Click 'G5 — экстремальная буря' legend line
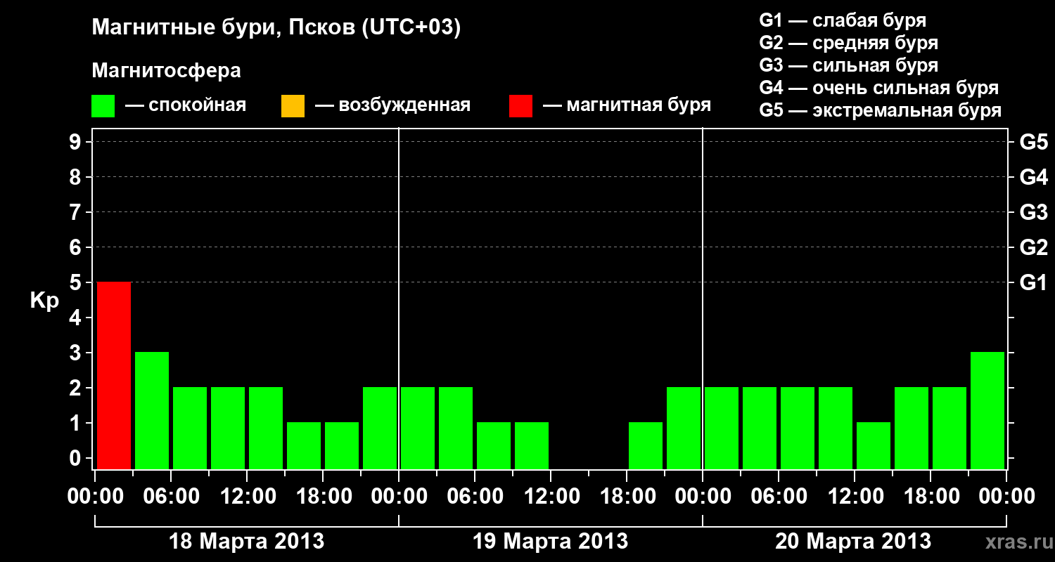Viewport: 1055px width, 562px height. tap(880, 110)
